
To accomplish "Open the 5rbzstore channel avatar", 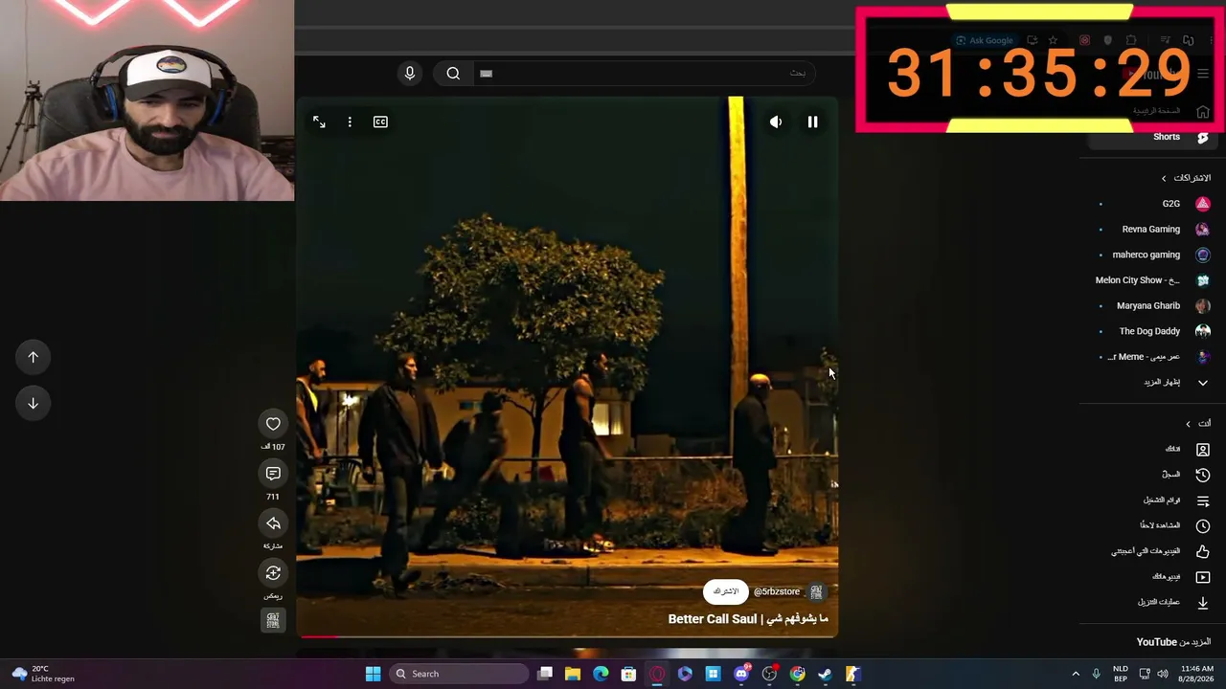I will pos(816,591).
